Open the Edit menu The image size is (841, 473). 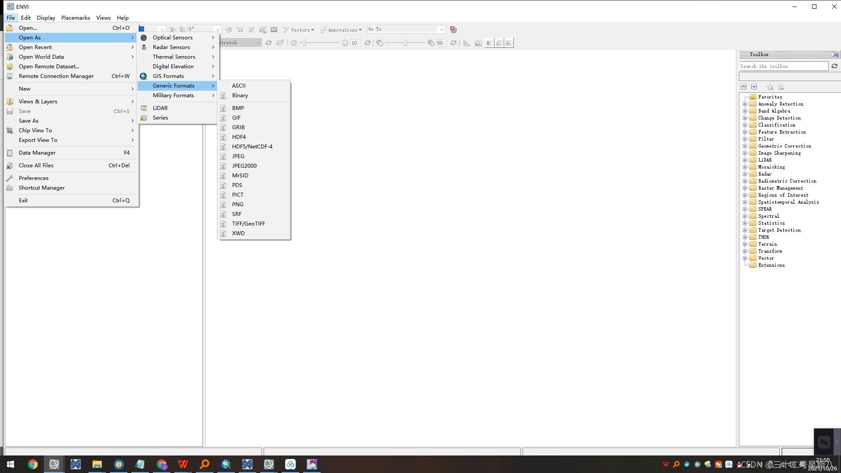click(26, 18)
